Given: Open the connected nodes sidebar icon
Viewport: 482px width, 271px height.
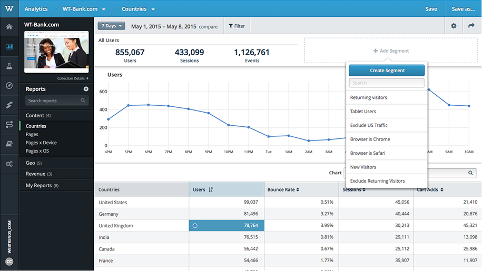Looking at the screenshot, I should [x=9, y=124].
